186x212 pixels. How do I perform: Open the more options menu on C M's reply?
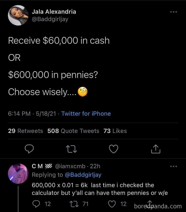[174, 166]
